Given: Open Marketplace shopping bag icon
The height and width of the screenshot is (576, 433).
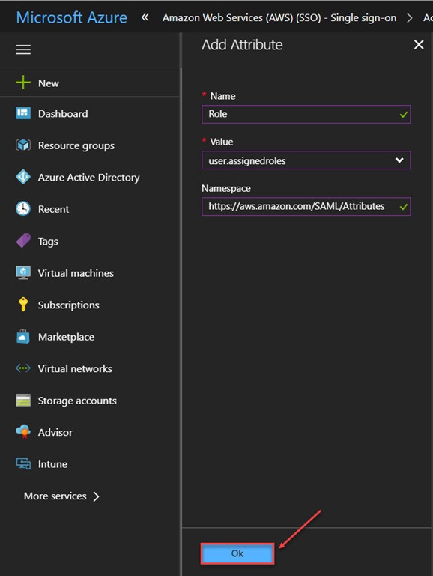Looking at the screenshot, I should (23, 336).
